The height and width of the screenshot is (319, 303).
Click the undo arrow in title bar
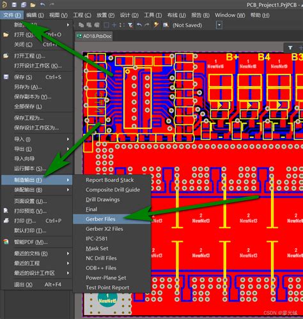click(x=42, y=4)
